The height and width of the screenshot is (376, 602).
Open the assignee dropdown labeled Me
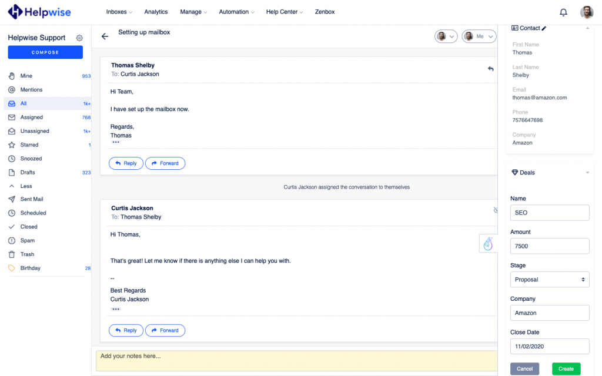coord(479,36)
